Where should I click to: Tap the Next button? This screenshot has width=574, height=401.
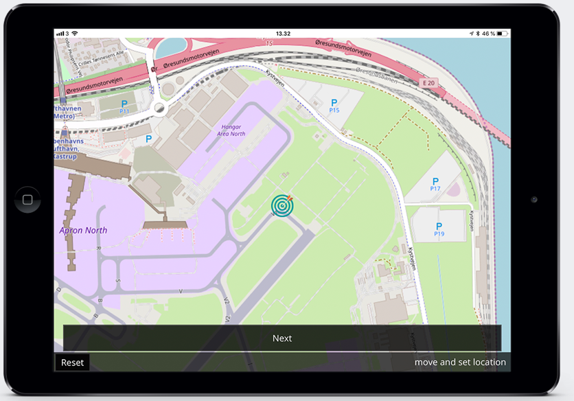click(x=282, y=338)
